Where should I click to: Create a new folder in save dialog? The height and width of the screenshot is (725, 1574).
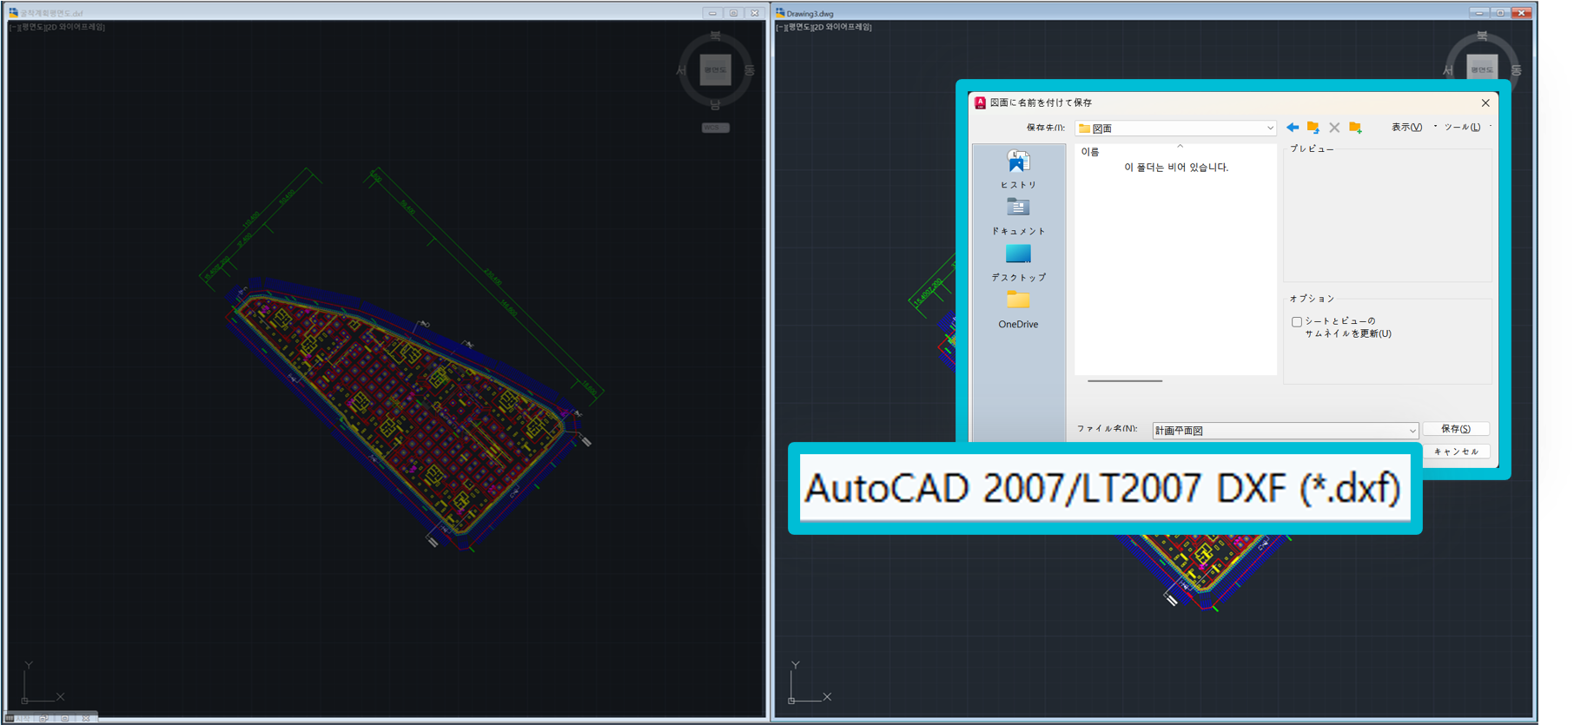tap(1355, 128)
